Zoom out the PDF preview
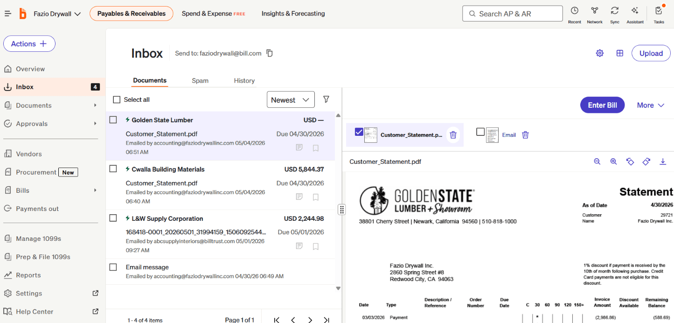 coord(597,161)
